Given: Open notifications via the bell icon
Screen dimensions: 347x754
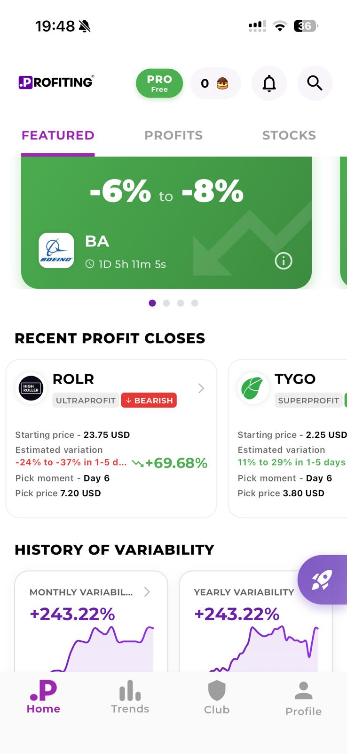Looking at the screenshot, I should (x=269, y=83).
